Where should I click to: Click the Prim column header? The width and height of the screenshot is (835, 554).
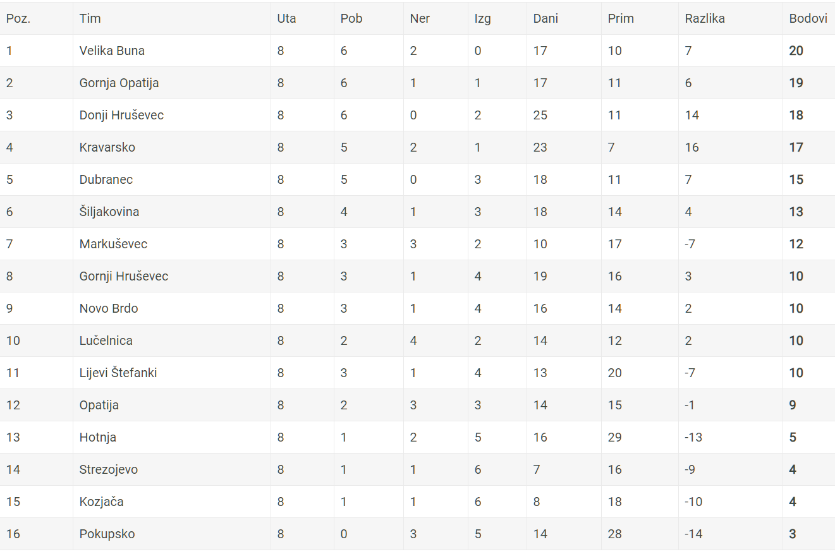pyautogui.click(x=621, y=18)
